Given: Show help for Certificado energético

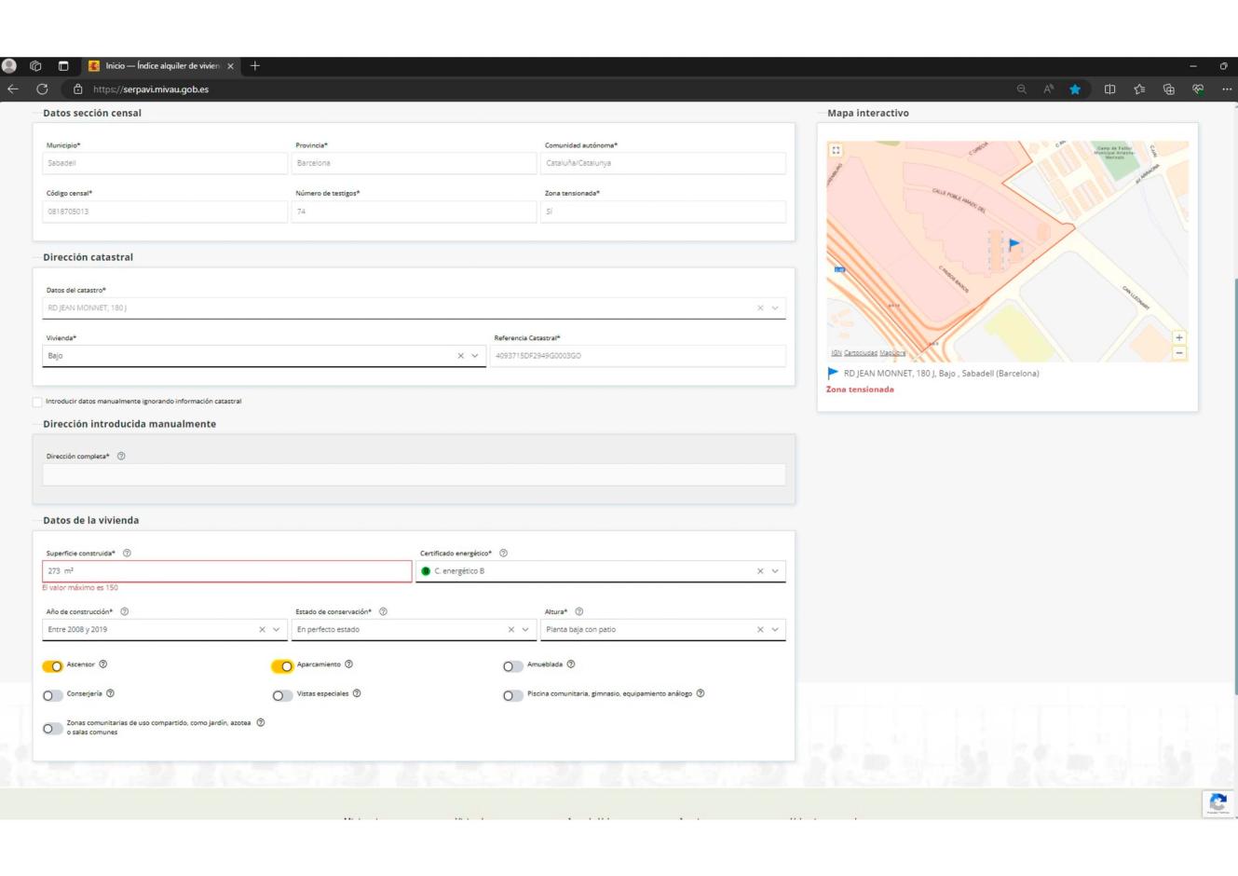Looking at the screenshot, I should (503, 554).
